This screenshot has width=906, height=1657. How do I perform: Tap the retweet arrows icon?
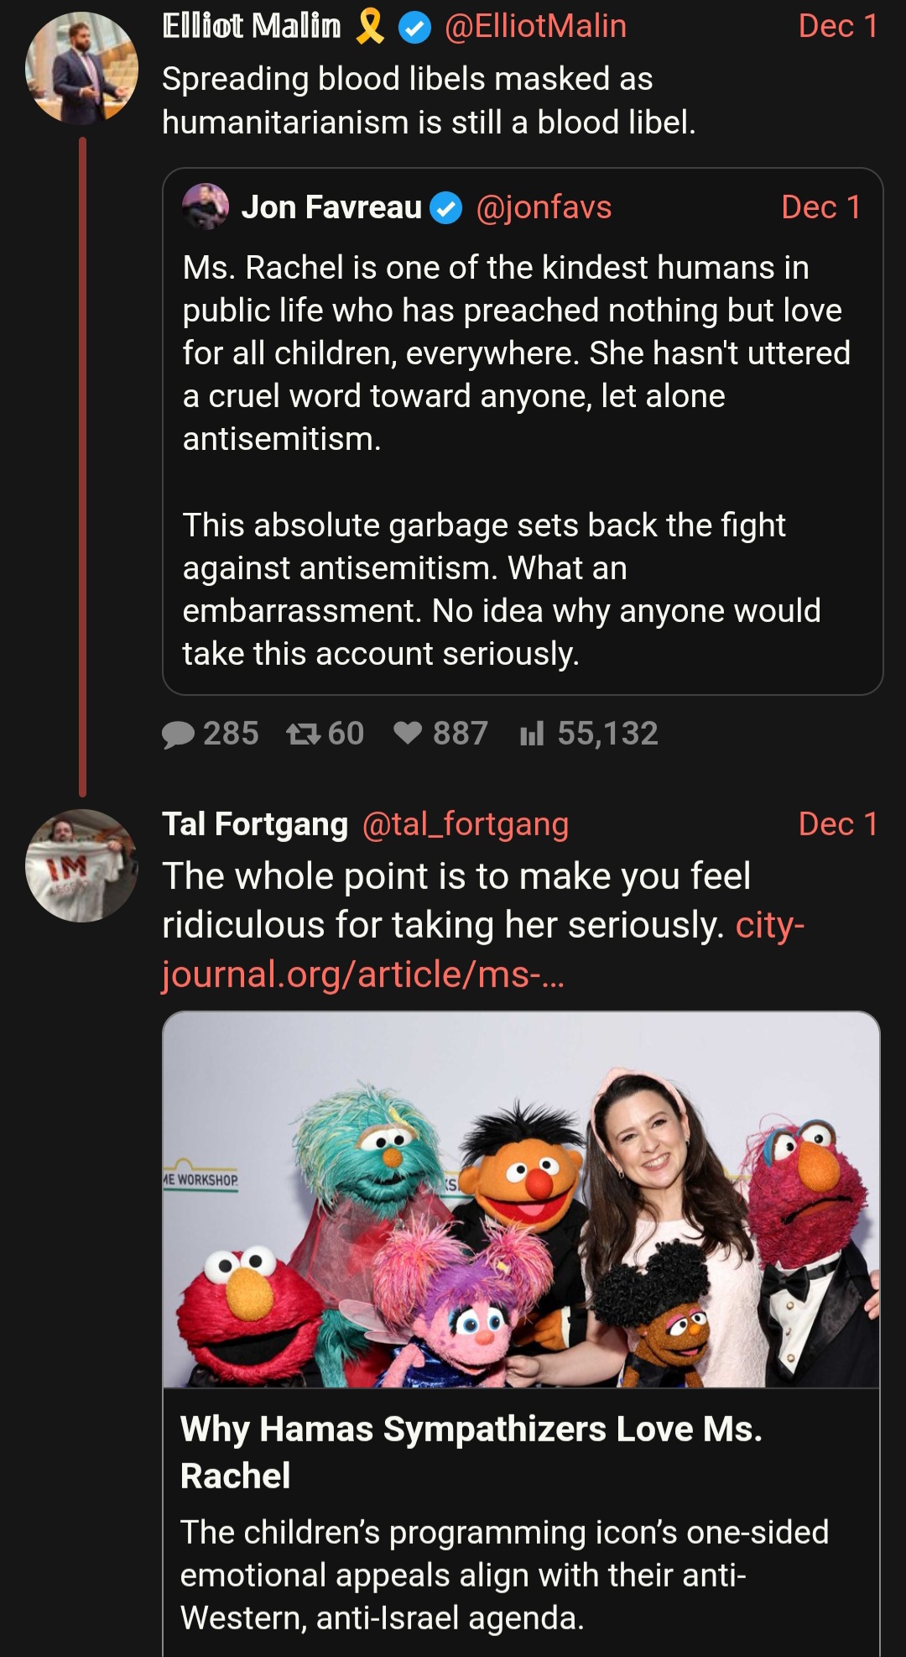pos(303,734)
